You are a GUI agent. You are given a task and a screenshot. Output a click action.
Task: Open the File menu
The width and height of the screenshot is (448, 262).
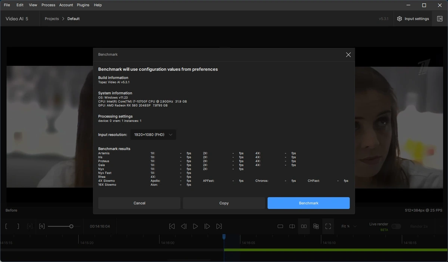click(7, 5)
